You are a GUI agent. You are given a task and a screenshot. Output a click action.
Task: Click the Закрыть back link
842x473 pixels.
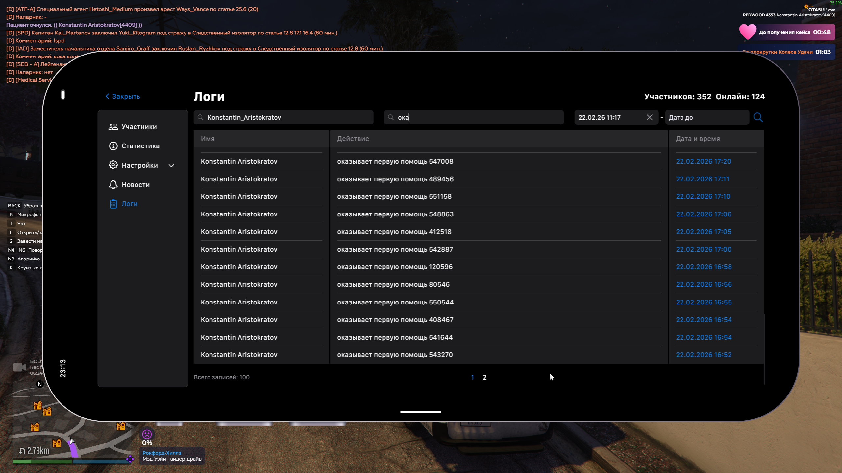123,96
